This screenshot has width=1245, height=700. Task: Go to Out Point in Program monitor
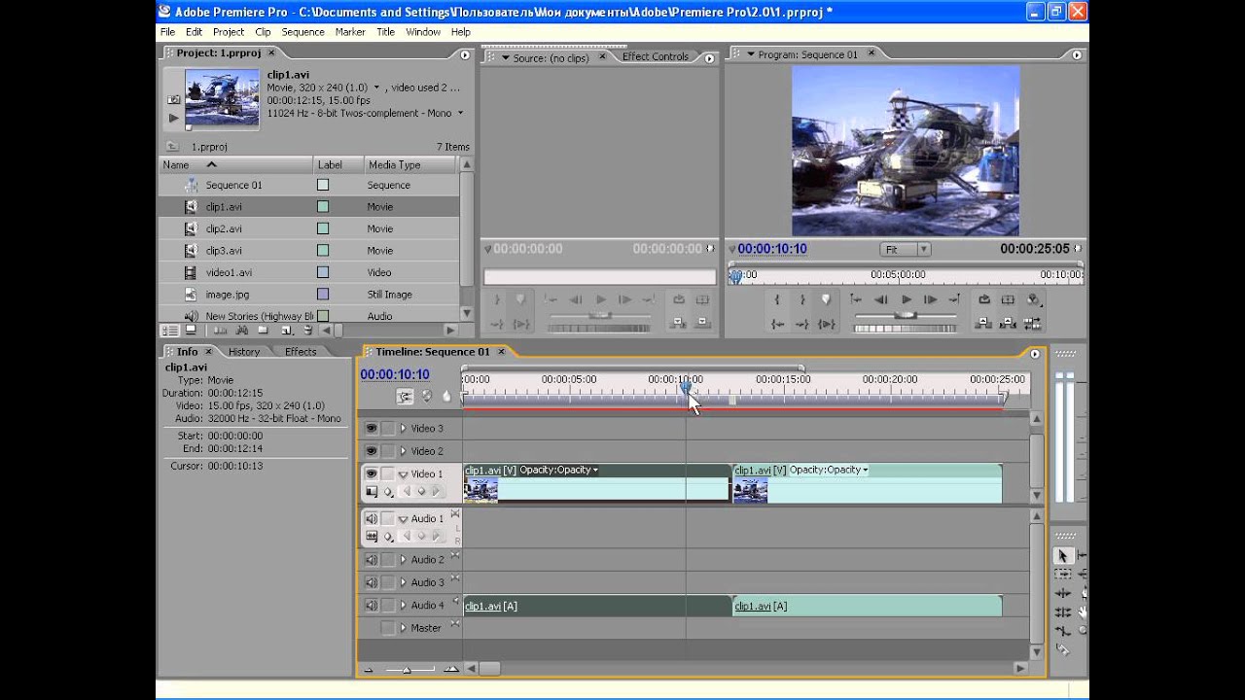point(801,324)
